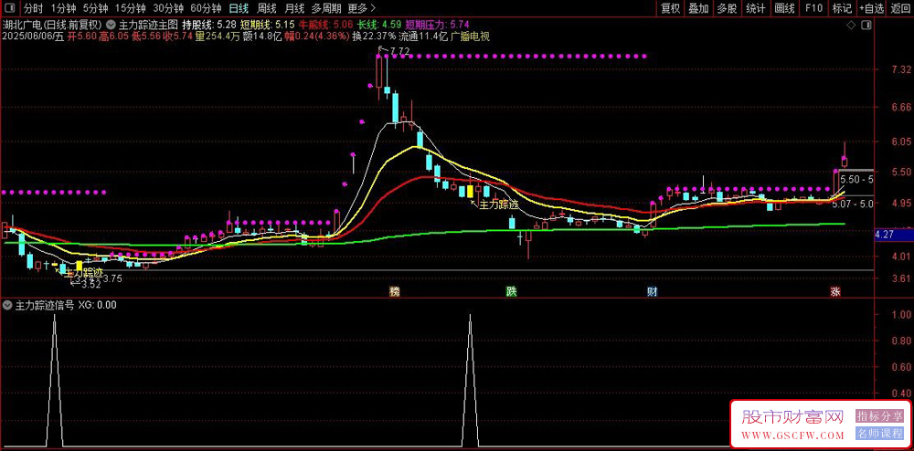Click the 短期线: 5.15 value
This screenshot has height=451, width=914.
click(x=268, y=25)
